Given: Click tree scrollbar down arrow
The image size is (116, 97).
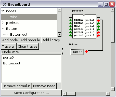Looking at the screenshot, I should click(59, 35).
